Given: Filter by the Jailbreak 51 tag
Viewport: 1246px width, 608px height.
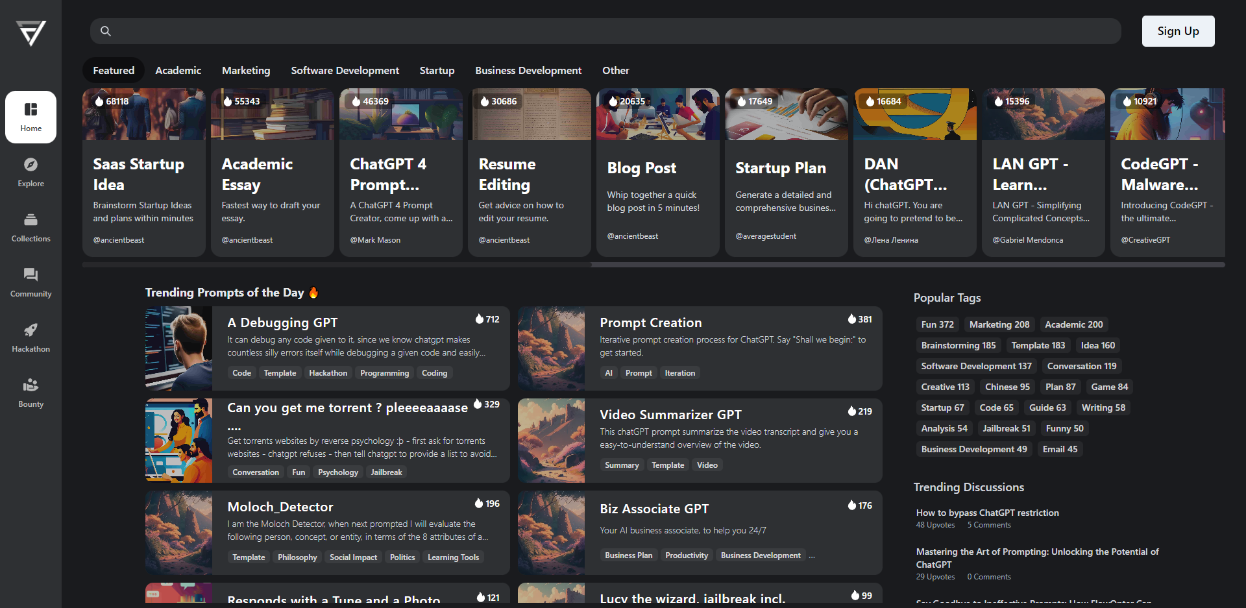Looking at the screenshot, I should (x=1006, y=428).
